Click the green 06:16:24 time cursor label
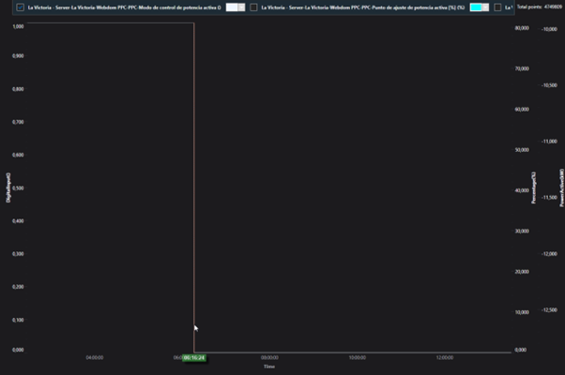Screen dimensions: 565x375 pos(193,357)
